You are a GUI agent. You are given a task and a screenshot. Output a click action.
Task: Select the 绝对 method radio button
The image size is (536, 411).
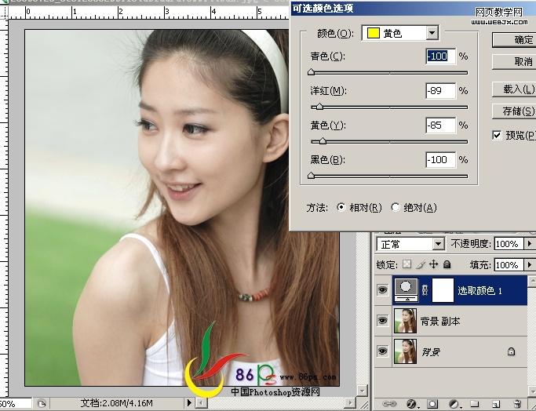click(x=396, y=208)
